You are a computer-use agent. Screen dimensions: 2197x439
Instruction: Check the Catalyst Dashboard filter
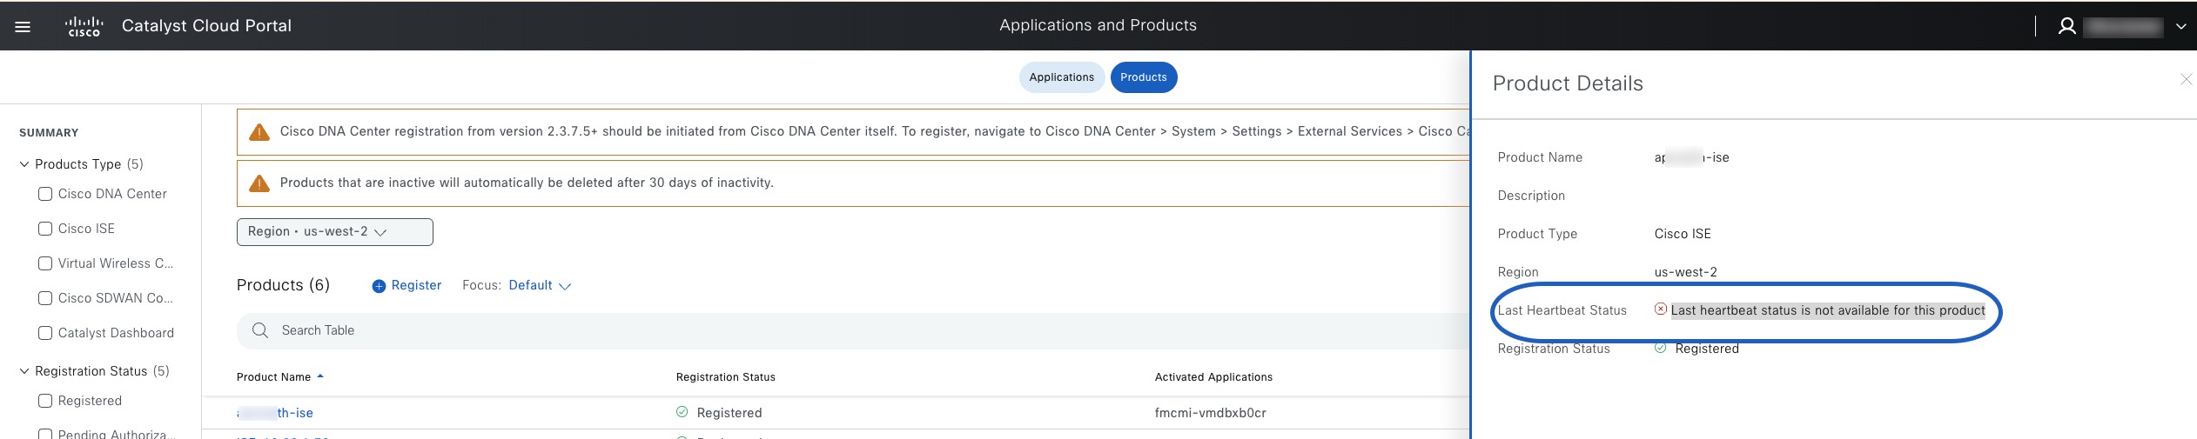pos(45,333)
